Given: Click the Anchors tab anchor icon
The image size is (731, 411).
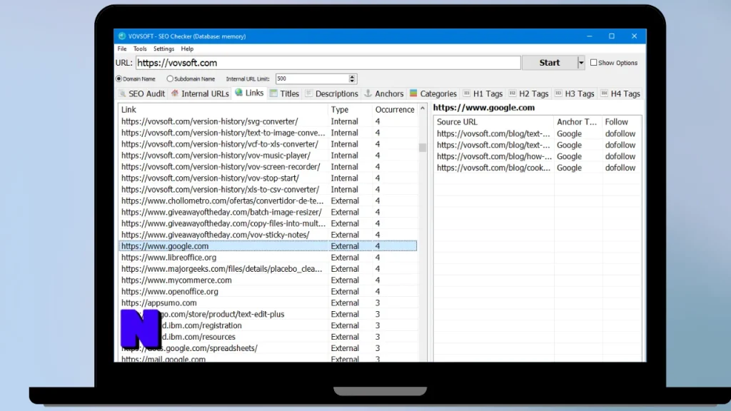Looking at the screenshot, I should (x=368, y=93).
